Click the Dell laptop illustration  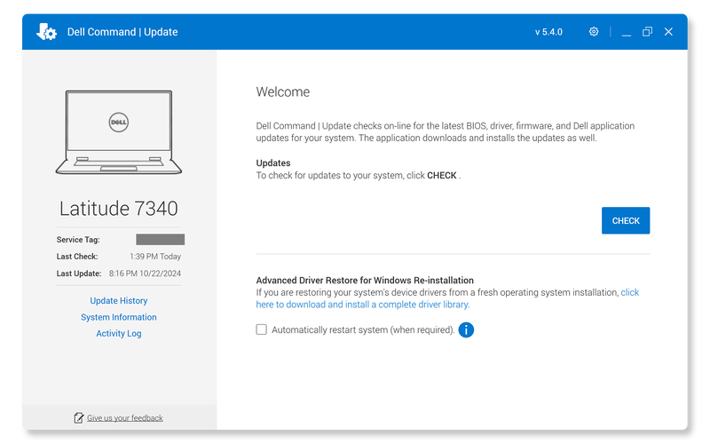click(x=118, y=131)
